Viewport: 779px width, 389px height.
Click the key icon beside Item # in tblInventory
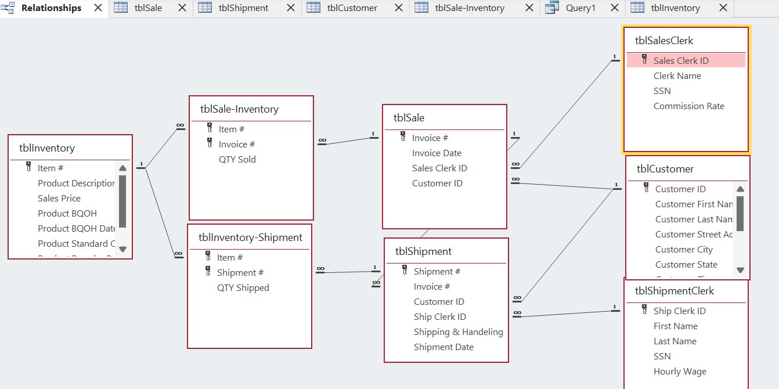[x=27, y=168]
